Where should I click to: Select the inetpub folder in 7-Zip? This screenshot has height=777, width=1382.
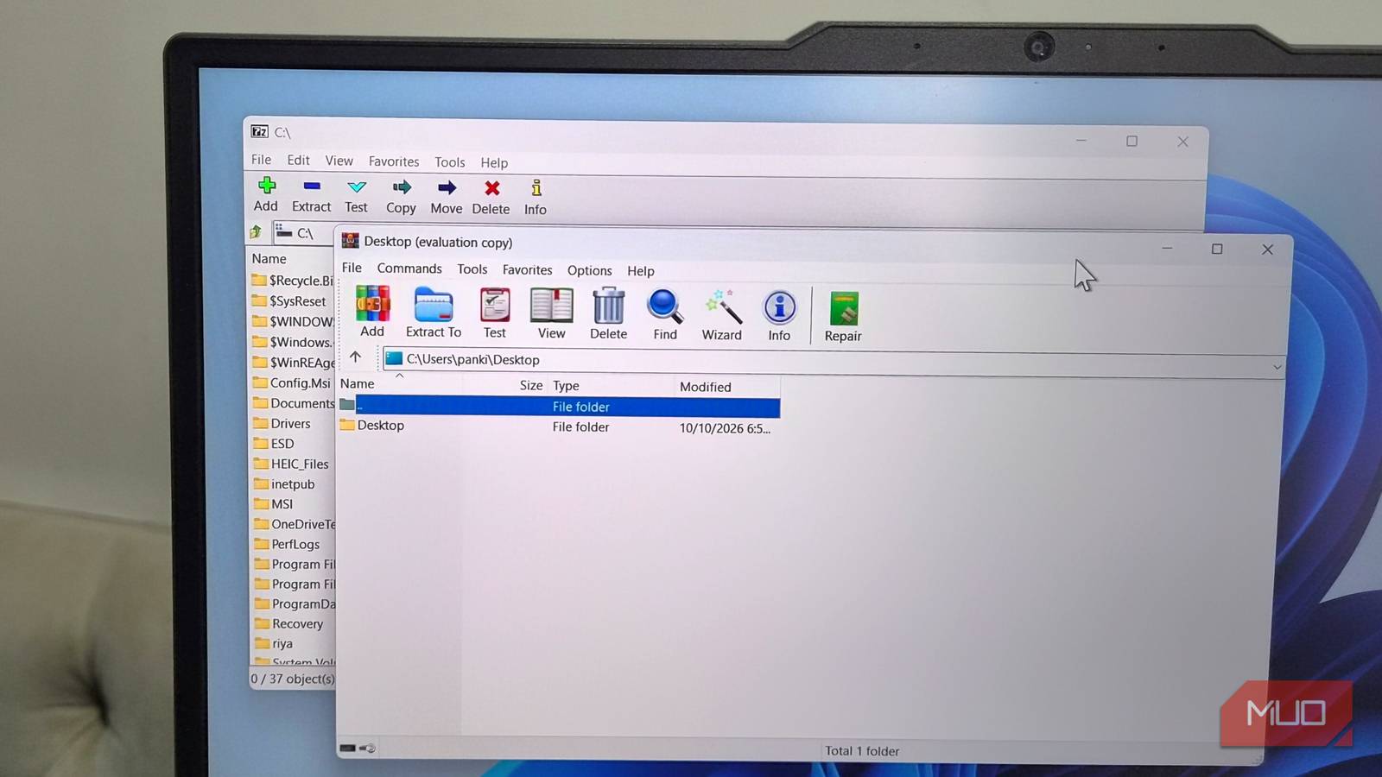285,483
